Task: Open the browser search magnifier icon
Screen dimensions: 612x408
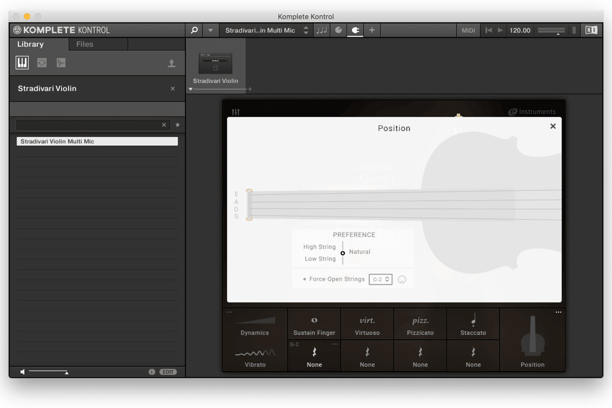Action: [194, 30]
